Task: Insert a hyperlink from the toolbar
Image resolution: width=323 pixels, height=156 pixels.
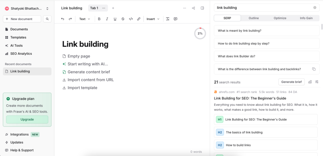Action: click(x=139, y=19)
